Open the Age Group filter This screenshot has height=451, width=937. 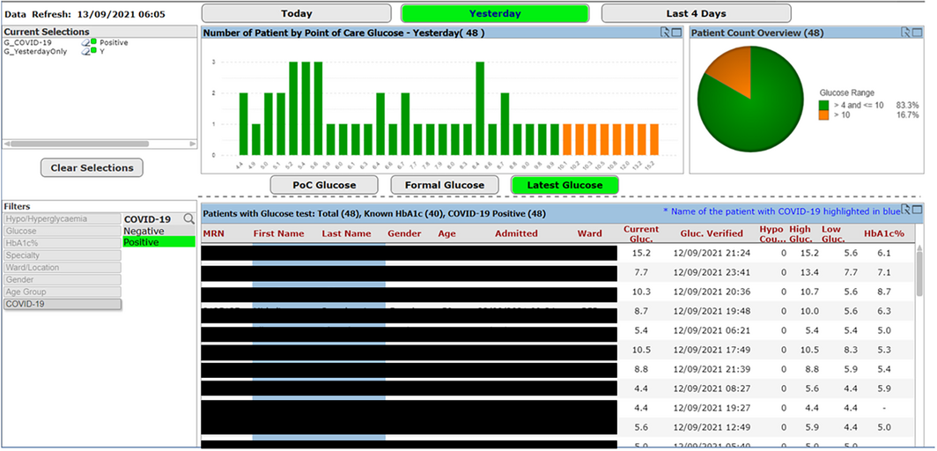pyautogui.click(x=61, y=292)
